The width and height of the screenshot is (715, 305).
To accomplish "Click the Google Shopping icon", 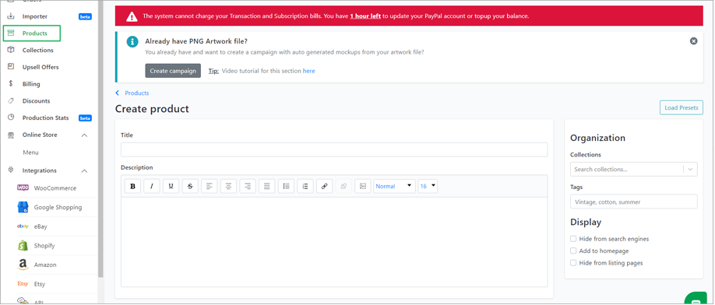I will tap(23, 207).
